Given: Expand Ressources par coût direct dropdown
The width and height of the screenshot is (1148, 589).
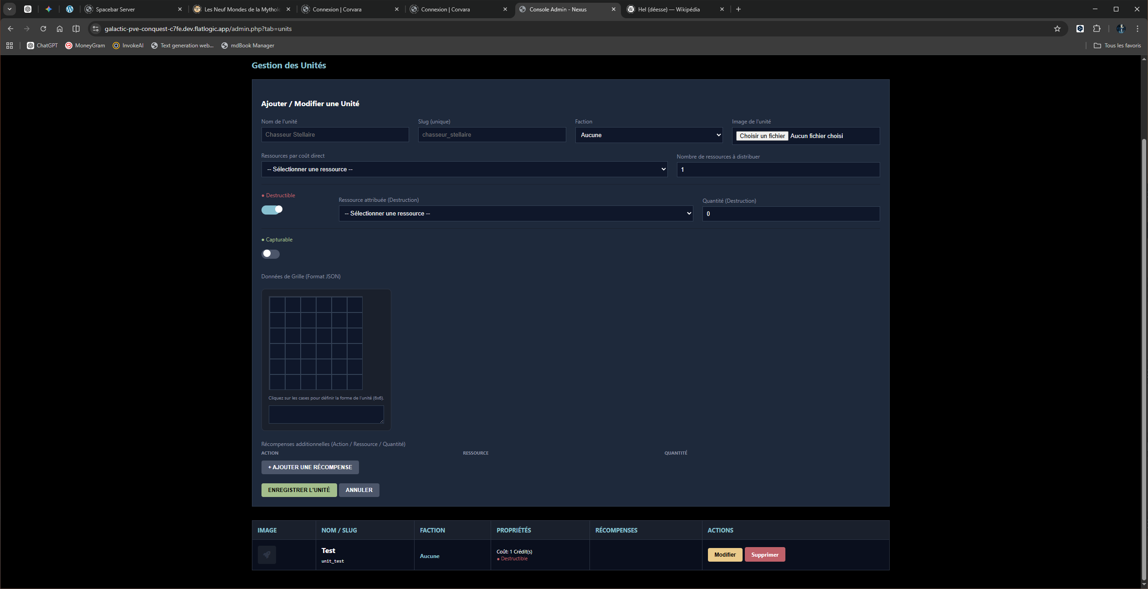Looking at the screenshot, I should pos(464,169).
